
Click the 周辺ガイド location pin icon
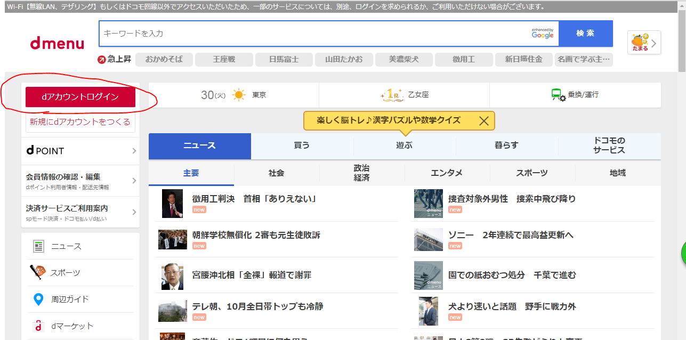(x=38, y=299)
